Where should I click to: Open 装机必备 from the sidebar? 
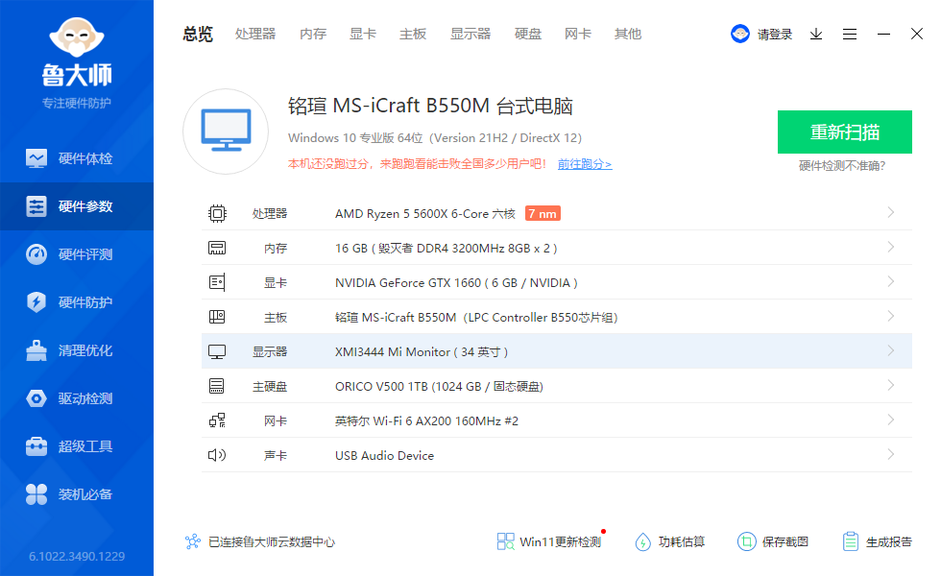[x=77, y=494]
